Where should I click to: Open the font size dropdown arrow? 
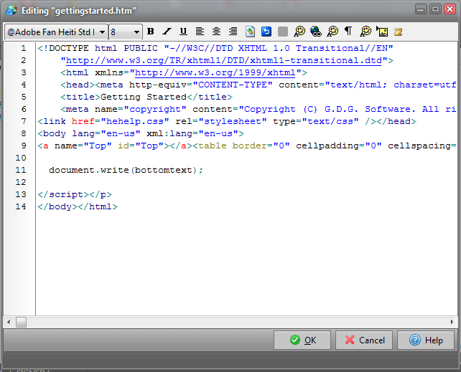point(136,32)
